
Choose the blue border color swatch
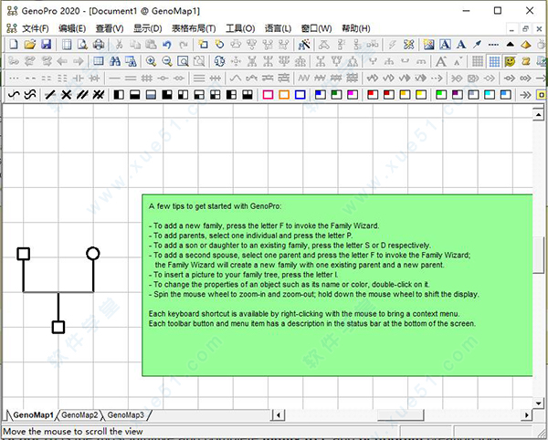click(300, 95)
